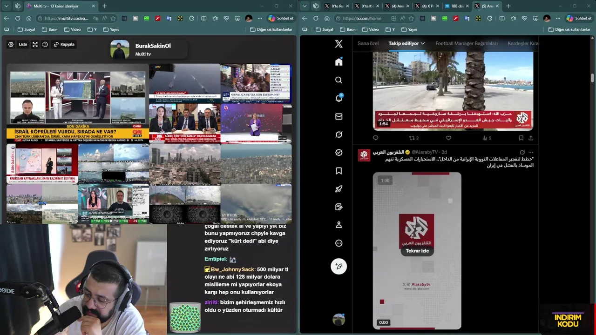The image size is (596, 335).
Task: Open X notifications bell
Action: 339,98
